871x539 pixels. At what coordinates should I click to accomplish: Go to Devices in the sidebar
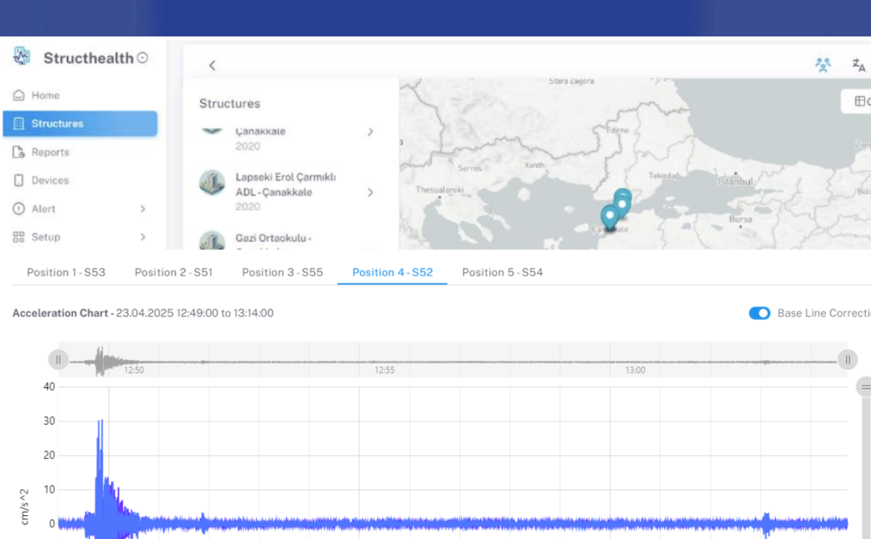click(49, 180)
